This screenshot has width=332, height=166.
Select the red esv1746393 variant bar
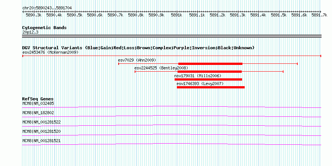coord(211,87)
